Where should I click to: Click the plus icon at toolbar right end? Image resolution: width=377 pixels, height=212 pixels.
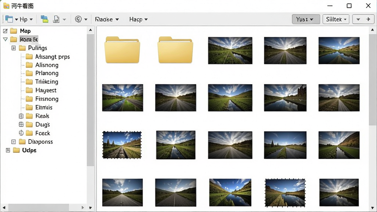pyautogui.click(x=368, y=19)
